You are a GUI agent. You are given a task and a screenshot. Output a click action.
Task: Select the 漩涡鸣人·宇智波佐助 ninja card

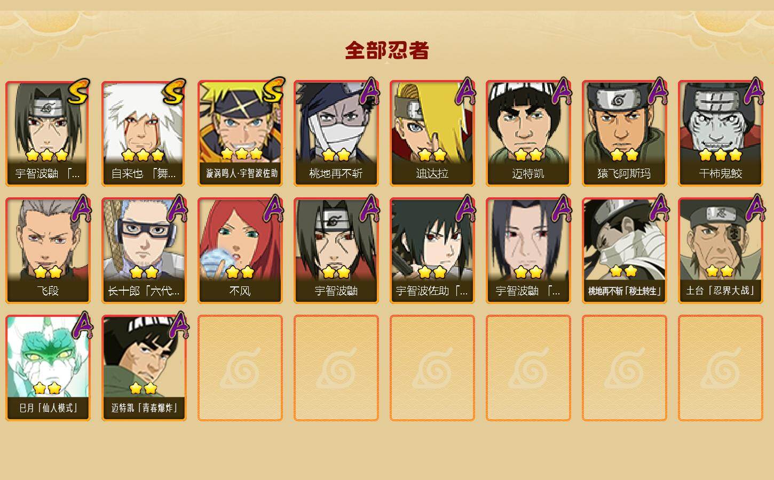(x=240, y=133)
